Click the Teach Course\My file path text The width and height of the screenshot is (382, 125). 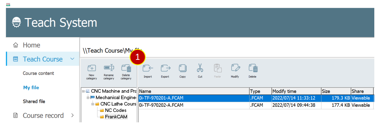(x=112, y=51)
